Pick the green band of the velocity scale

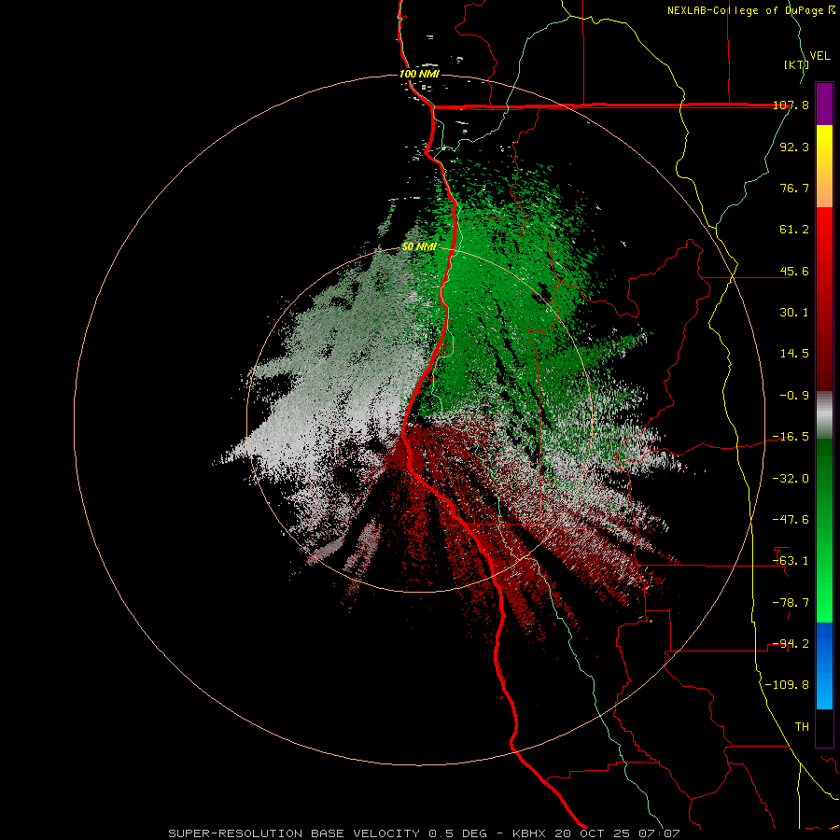[824, 530]
